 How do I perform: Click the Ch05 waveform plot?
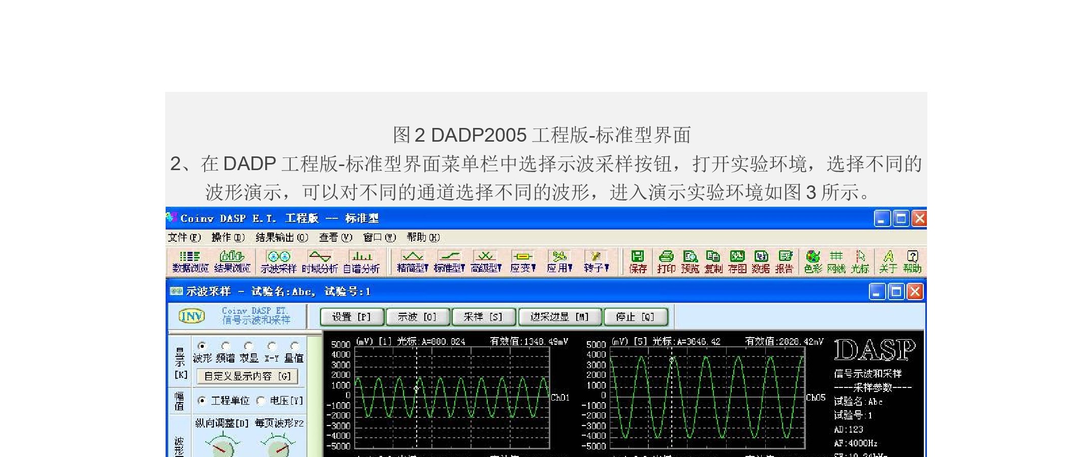pyautogui.click(x=707, y=398)
